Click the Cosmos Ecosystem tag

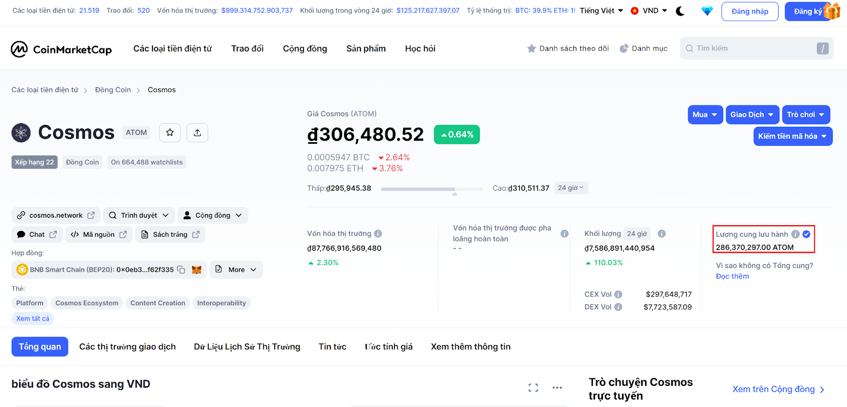coord(87,303)
